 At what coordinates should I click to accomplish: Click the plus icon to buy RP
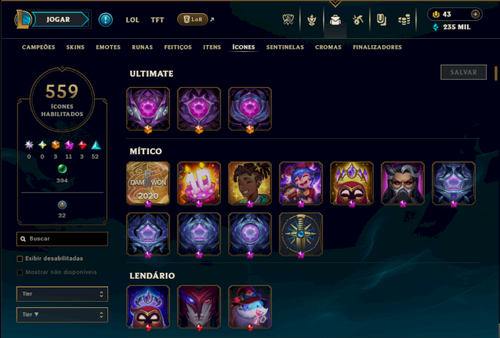click(x=475, y=14)
